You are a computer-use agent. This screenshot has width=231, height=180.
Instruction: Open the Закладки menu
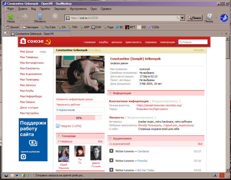tap(60, 9)
